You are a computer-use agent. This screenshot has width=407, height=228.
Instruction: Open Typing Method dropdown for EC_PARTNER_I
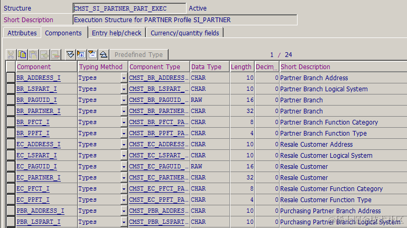[124, 178]
